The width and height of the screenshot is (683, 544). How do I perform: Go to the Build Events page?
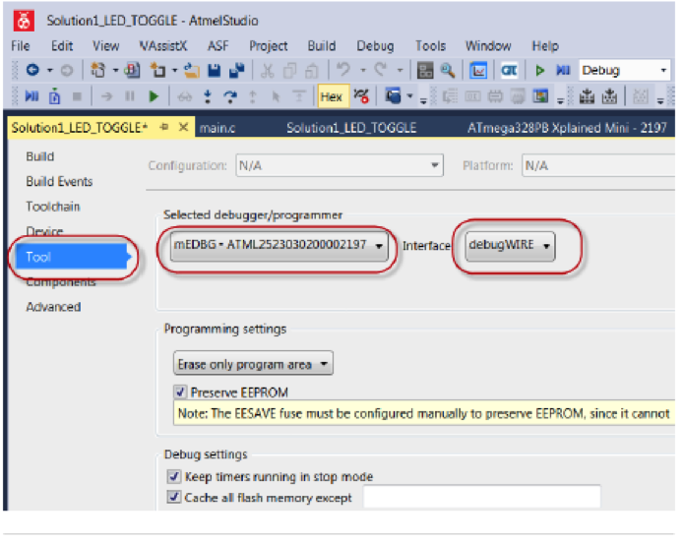(x=59, y=182)
